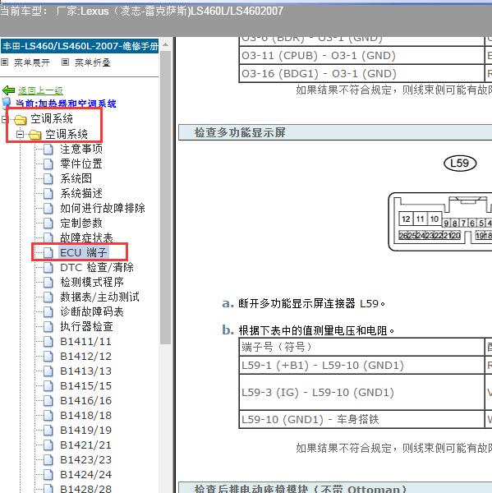Click the sidebar scrollbar up arrow
492x493 pixels.
[165, 44]
